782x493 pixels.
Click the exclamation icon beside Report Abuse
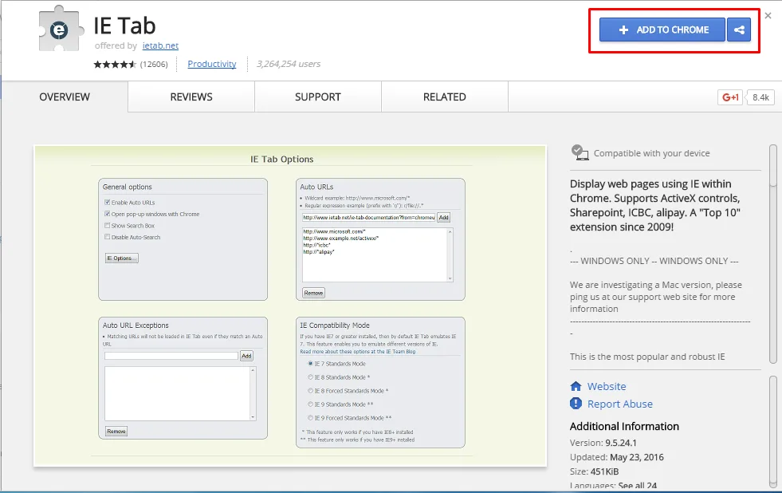click(576, 403)
